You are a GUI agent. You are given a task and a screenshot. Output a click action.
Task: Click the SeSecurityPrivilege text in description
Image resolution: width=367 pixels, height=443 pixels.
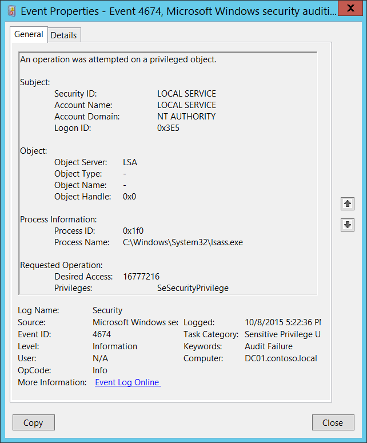193,288
